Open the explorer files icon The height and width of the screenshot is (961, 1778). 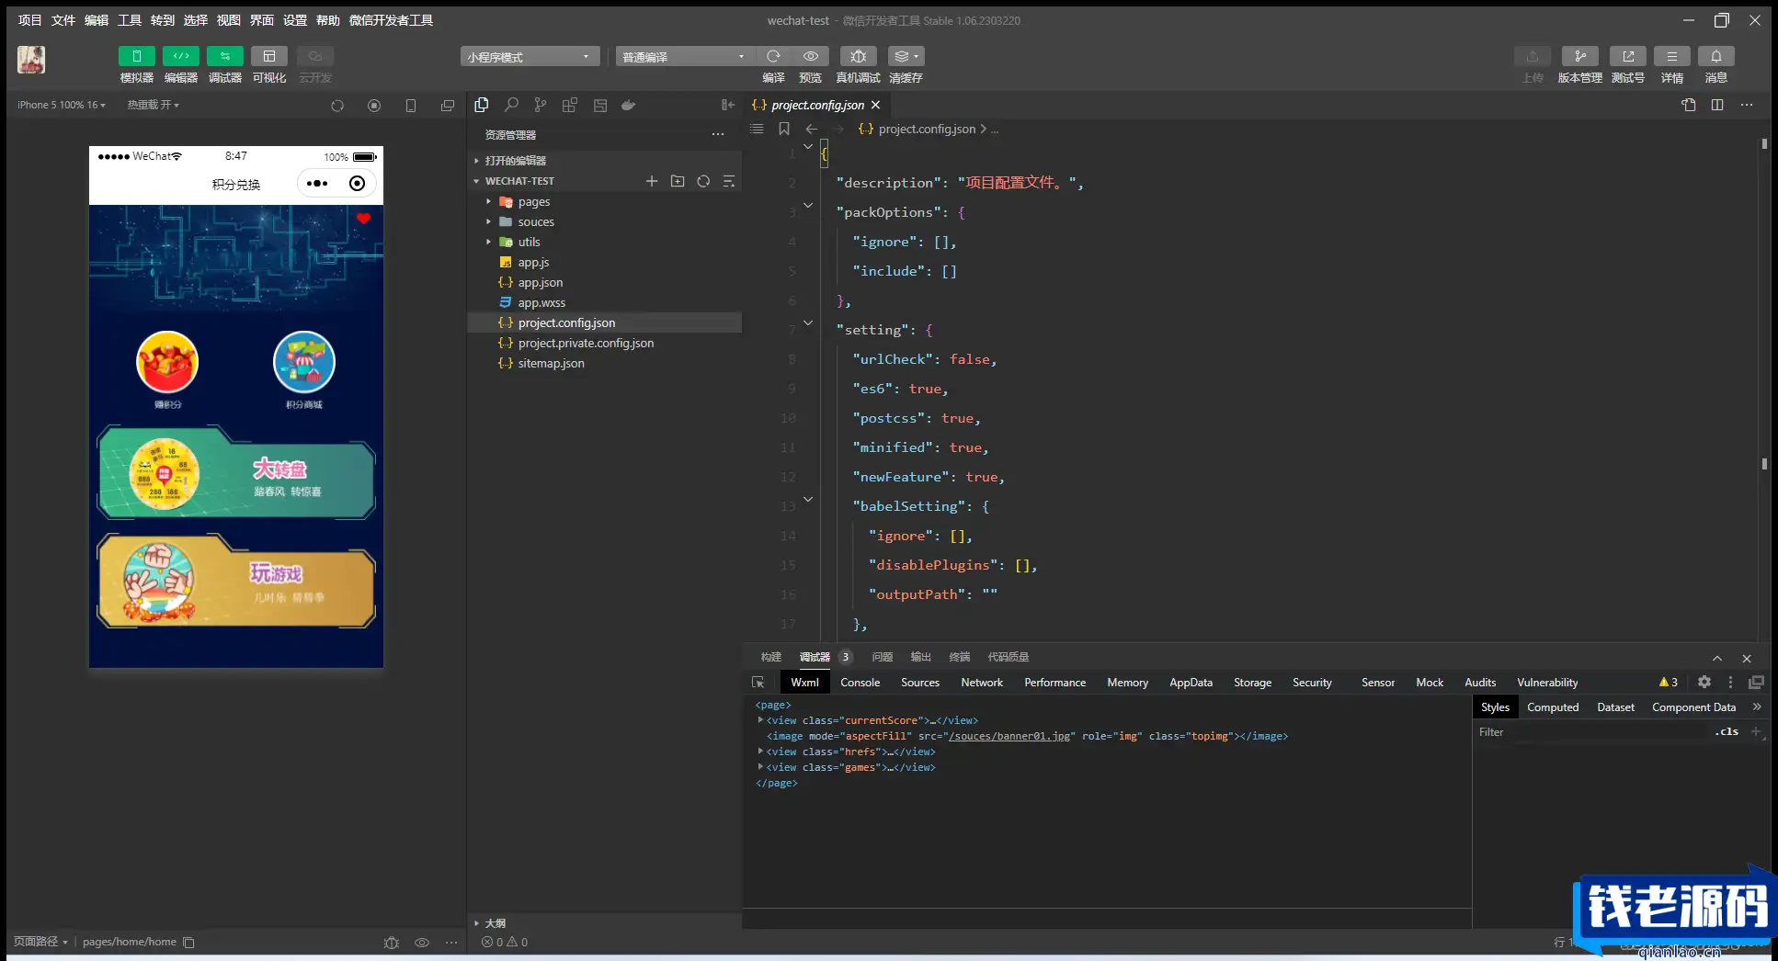[481, 105]
